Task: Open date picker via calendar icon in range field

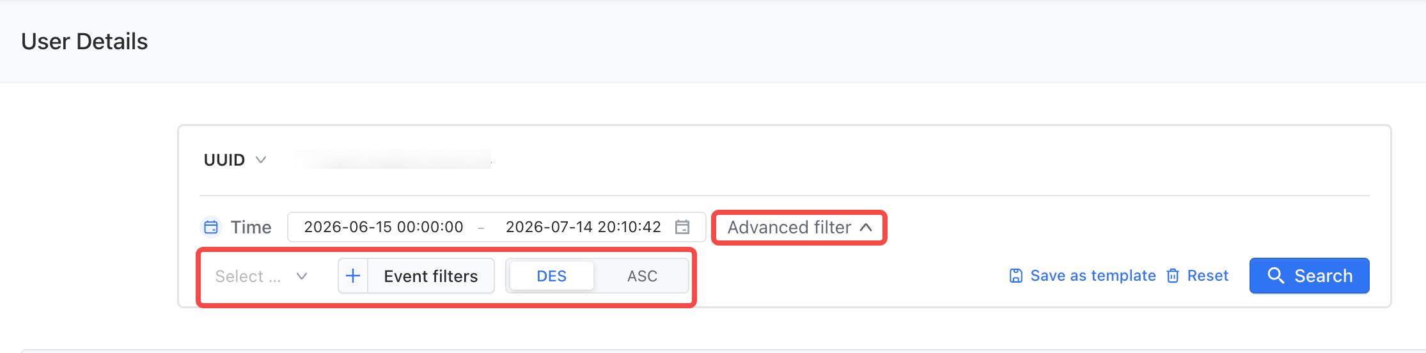Action: tap(682, 227)
